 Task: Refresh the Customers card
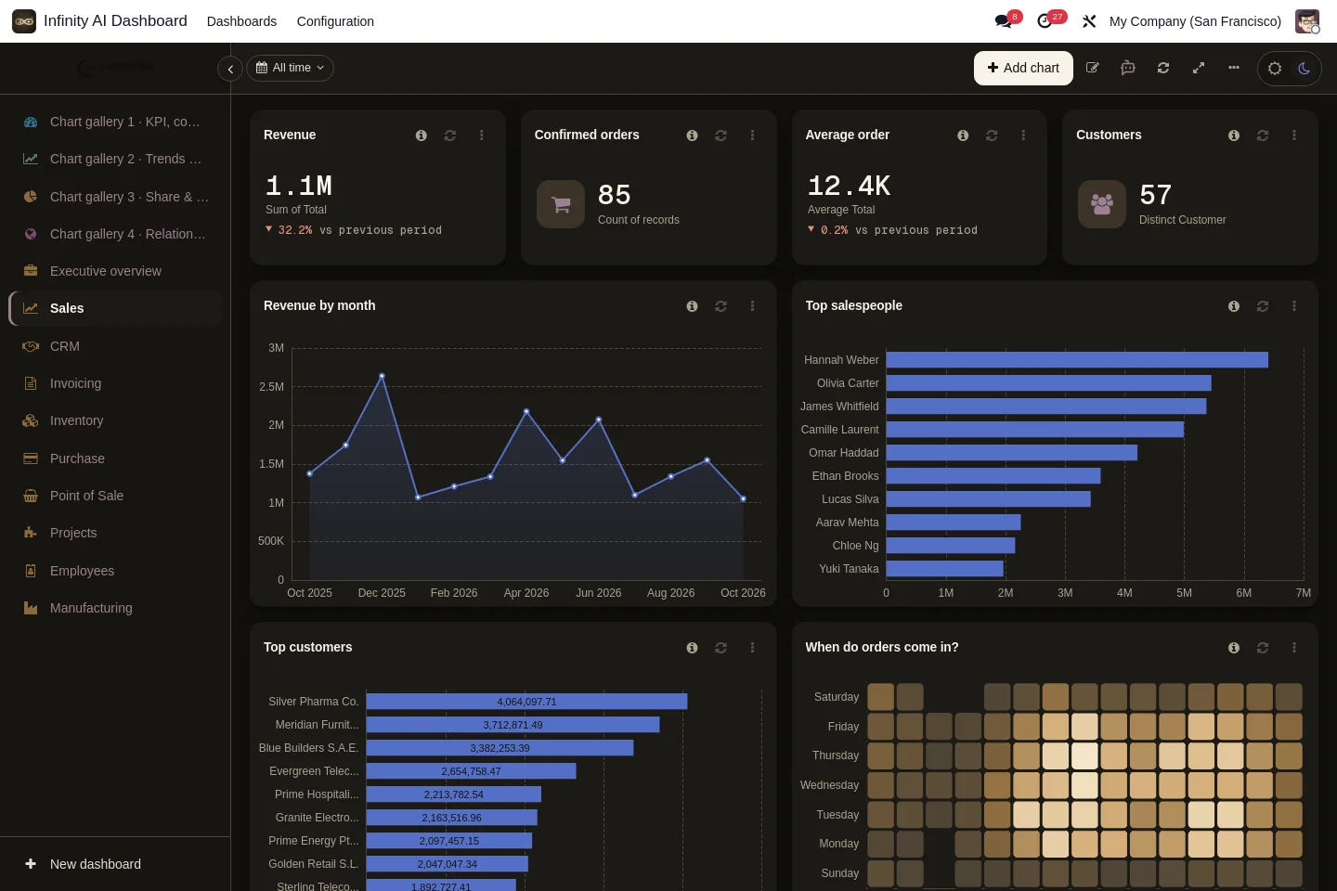click(1263, 136)
